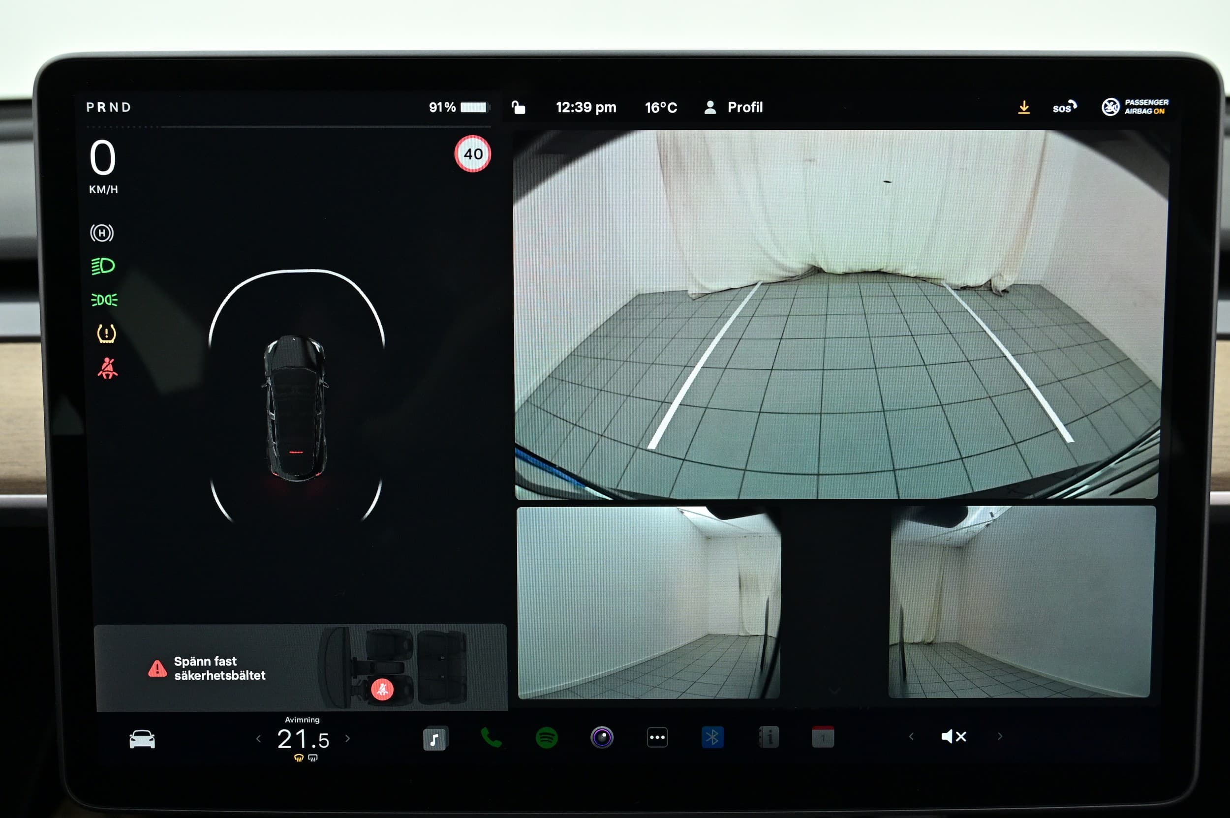Viewport: 1230px width, 818px height.
Task: Open the calendar app
Action: 823,737
